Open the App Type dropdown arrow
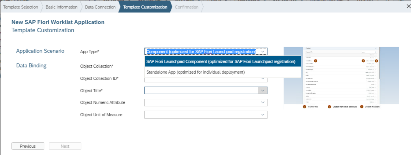 (x=262, y=51)
